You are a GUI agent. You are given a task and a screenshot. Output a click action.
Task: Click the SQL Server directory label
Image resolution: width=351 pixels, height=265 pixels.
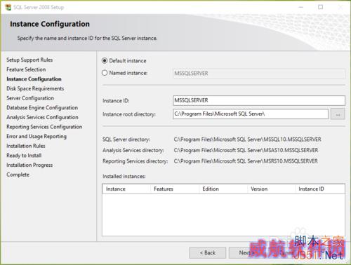(x=126, y=140)
